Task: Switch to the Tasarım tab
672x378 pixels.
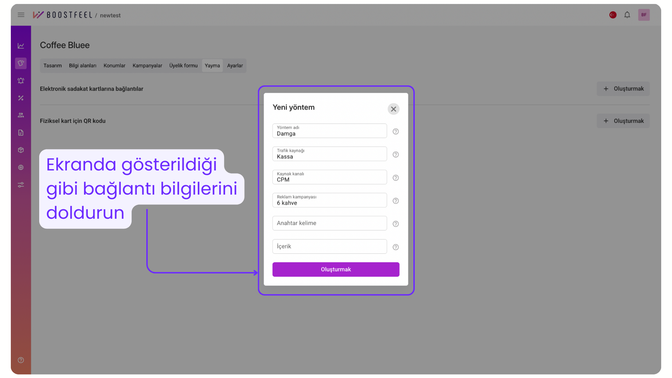Action: pos(52,66)
